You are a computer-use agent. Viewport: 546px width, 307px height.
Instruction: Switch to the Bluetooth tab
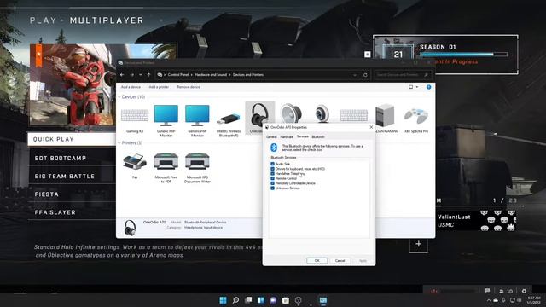pyautogui.click(x=318, y=136)
